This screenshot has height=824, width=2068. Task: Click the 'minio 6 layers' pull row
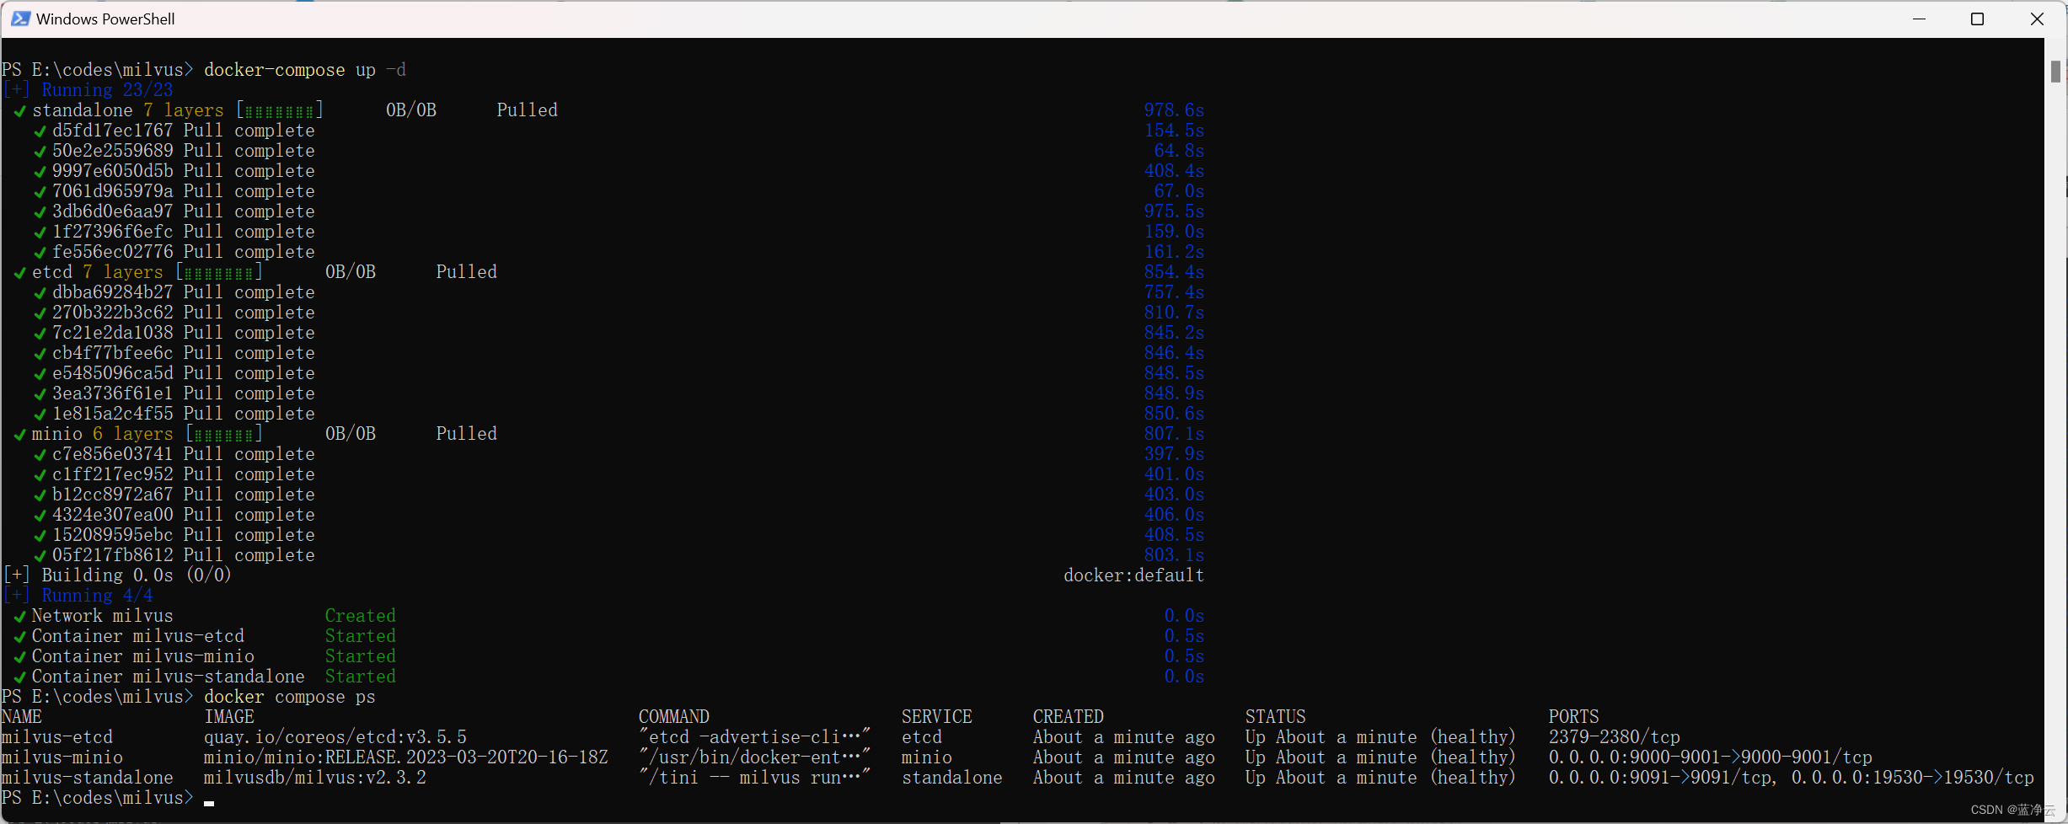pos(256,434)
